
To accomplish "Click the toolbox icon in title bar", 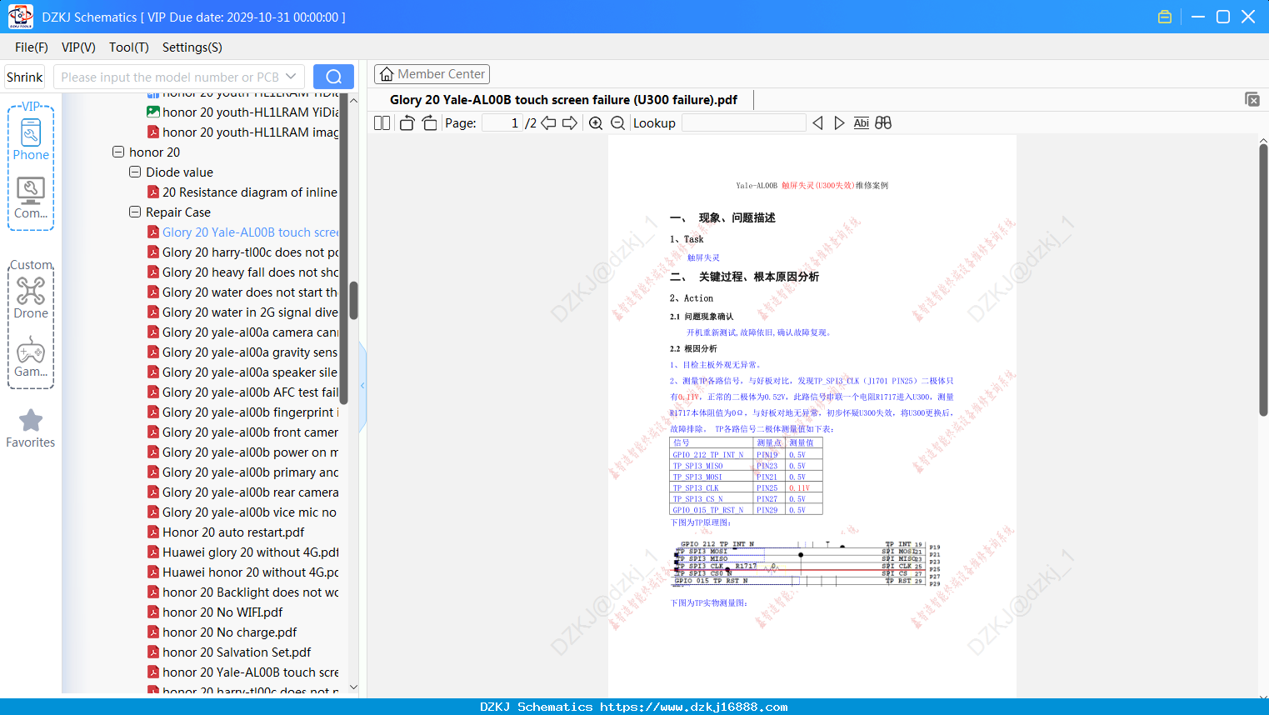I will 1165,17.
